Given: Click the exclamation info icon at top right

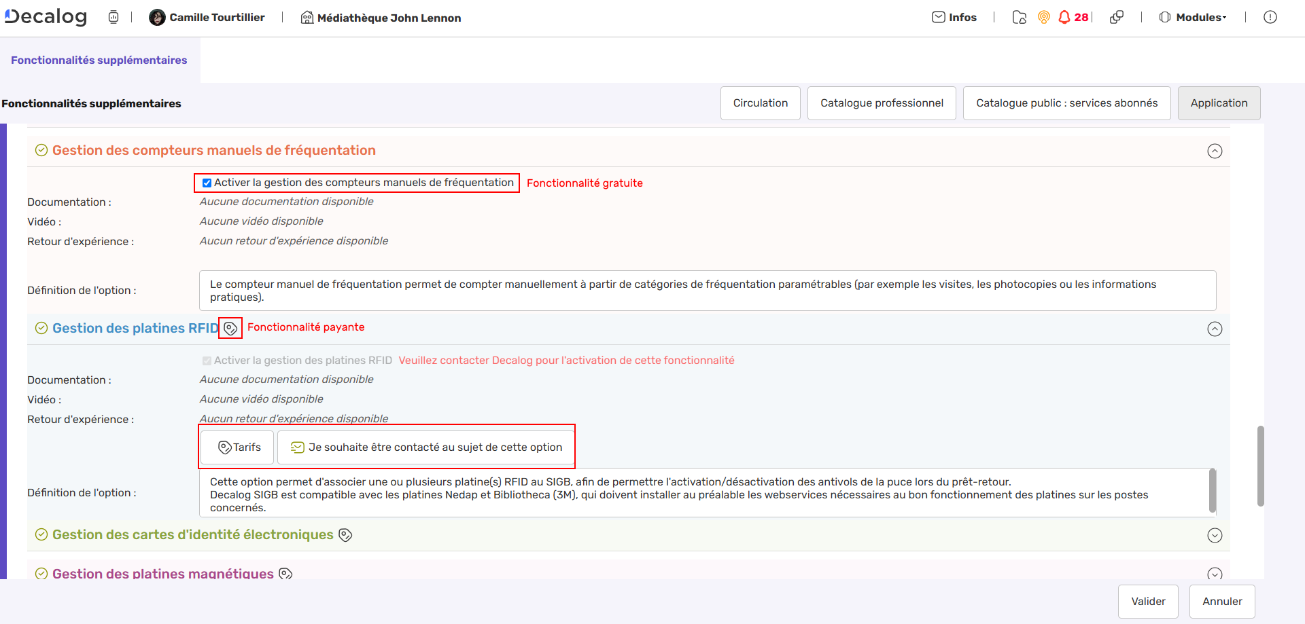Looking at the screenshot, I should pos(1270,17).
